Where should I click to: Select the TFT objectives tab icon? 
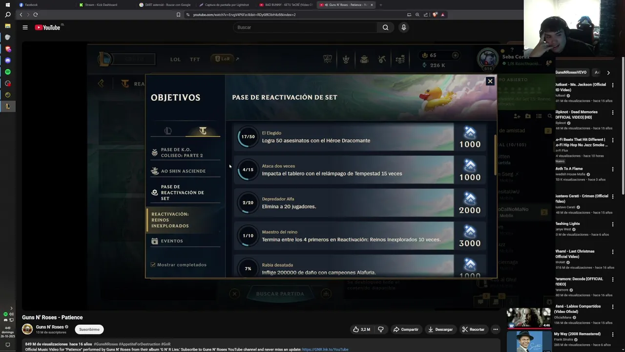203,131
